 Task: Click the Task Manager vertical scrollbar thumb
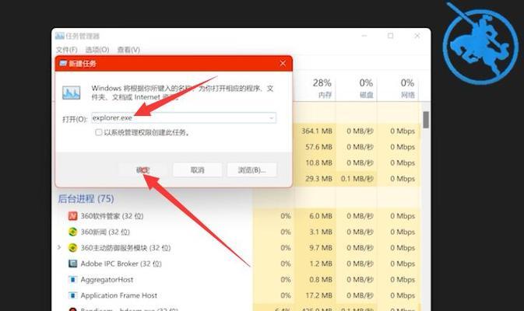pyautogui.click(x=426, y=120)
